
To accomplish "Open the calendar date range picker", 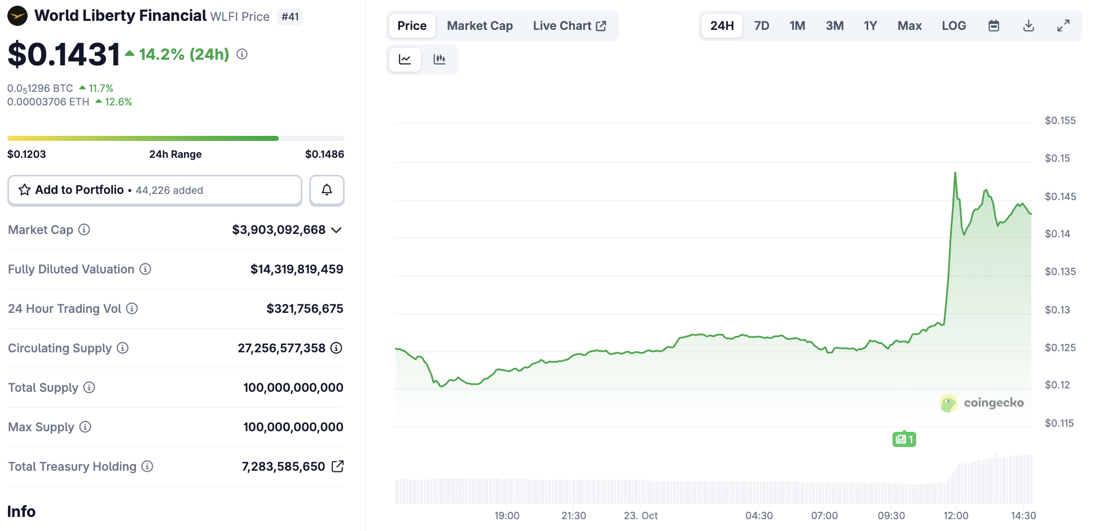I will 994,25.
